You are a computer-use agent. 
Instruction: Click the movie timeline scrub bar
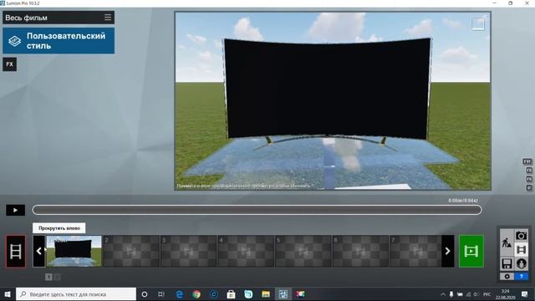257,210
